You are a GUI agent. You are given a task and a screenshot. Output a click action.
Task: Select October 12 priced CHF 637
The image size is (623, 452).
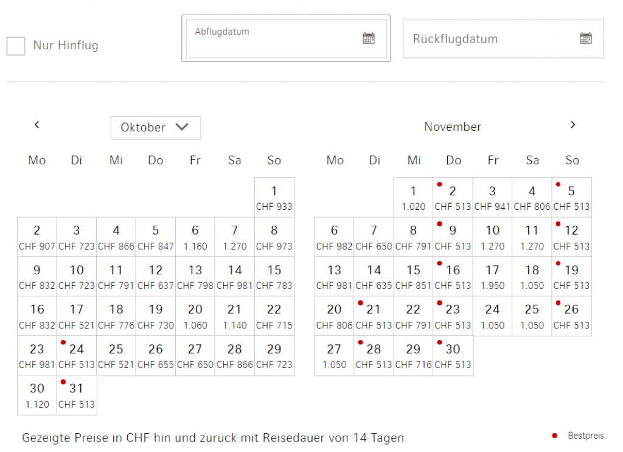(156, 277)
